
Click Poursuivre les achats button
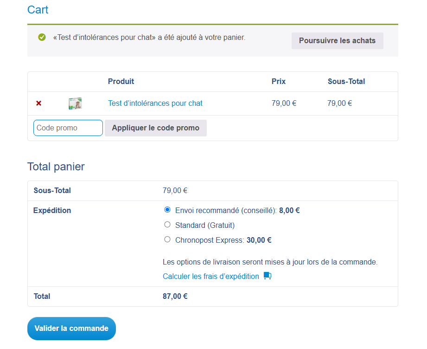click(337, 41)
